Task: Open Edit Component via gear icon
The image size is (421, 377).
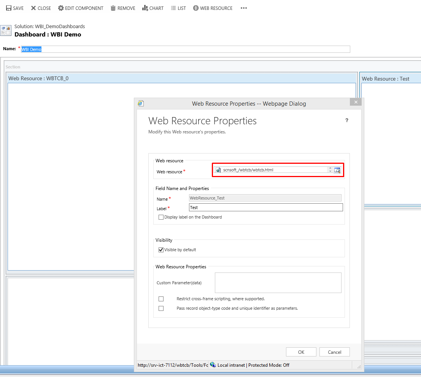Action: pyautogui.click(x=61, y=8)
